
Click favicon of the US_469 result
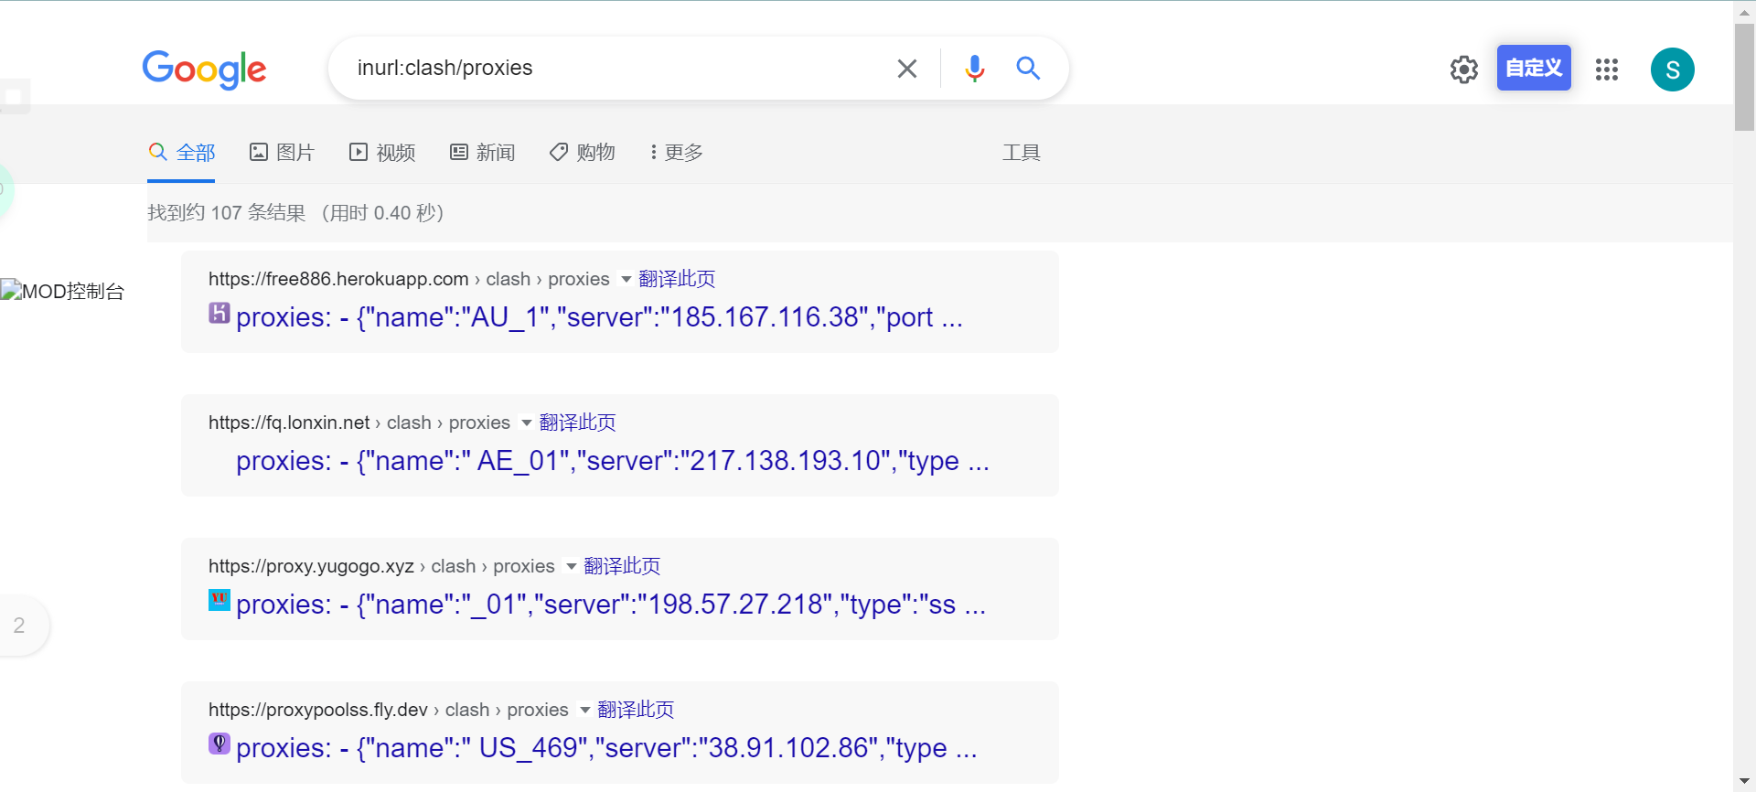219,744
